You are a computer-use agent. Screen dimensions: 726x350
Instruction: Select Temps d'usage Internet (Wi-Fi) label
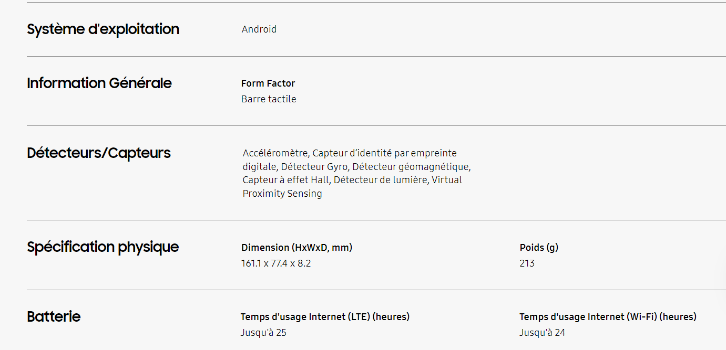click(x=608, y=317)
